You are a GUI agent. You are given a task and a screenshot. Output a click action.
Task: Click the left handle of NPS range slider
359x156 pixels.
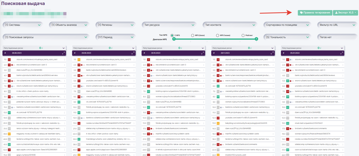[174, 39]
